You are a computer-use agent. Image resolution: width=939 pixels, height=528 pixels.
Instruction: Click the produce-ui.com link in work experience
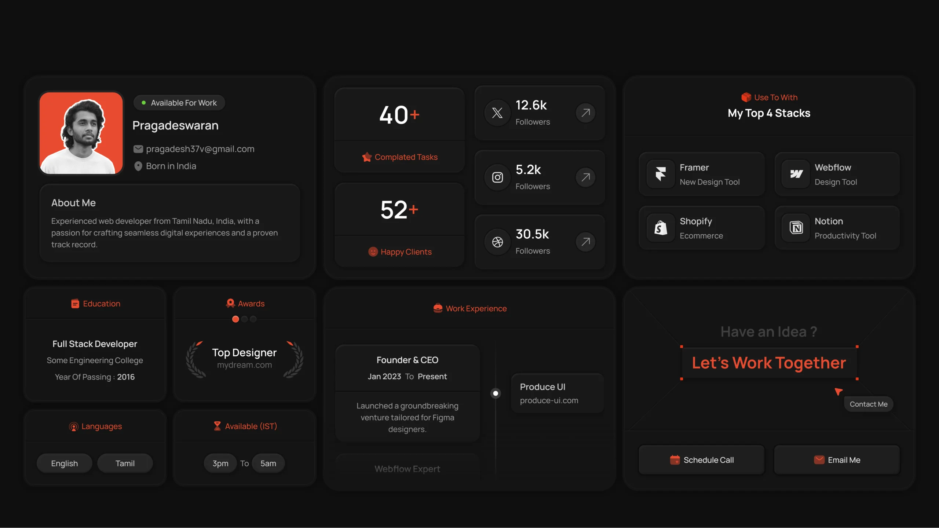tap(549, 400)
